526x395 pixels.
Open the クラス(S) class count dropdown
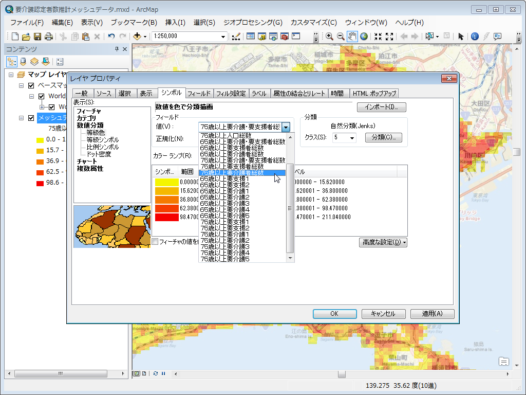pos(352,138)
